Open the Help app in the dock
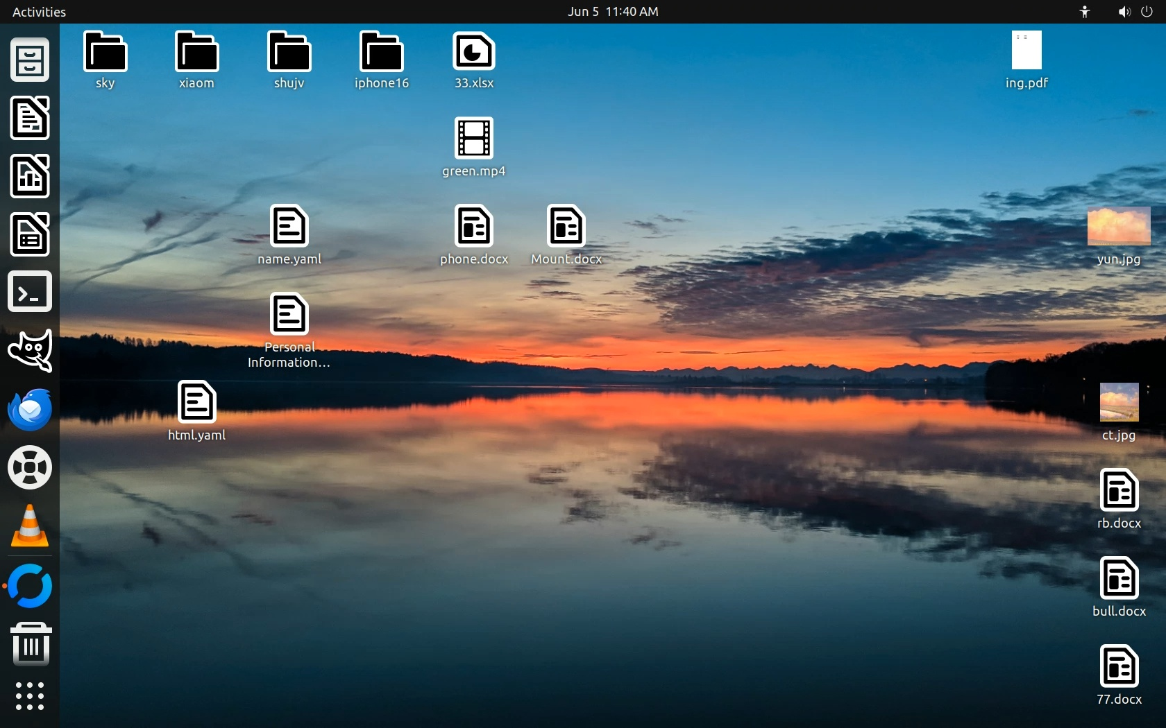This screenshot has width=1166, height=728. click(x=30, y=467)
